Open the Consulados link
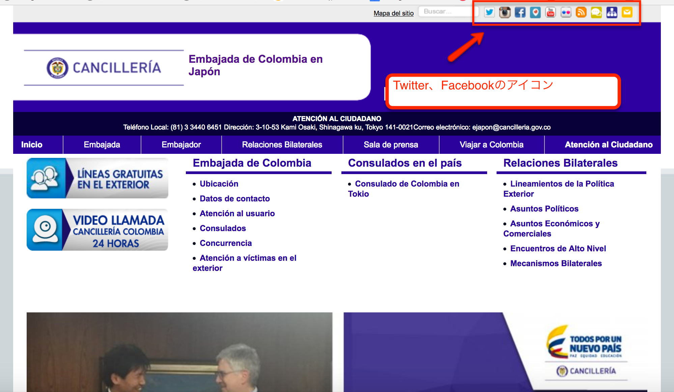Screen dimensions: 674x392 [x=223, y=228]
